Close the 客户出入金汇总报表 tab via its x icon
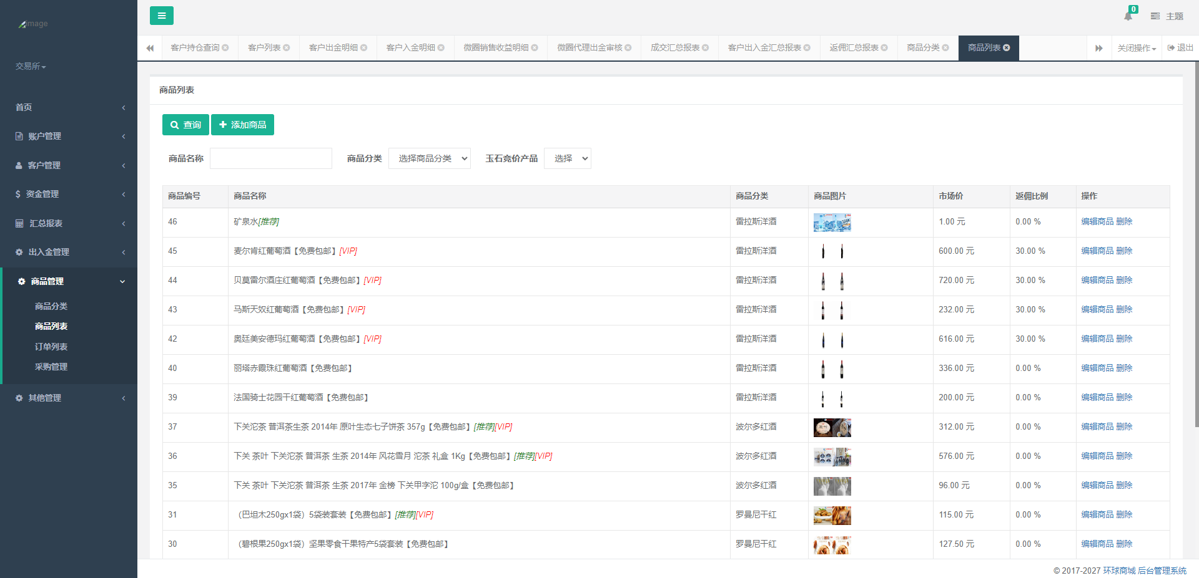Viewport: 1199px width, 578px height. click(807, 47)
